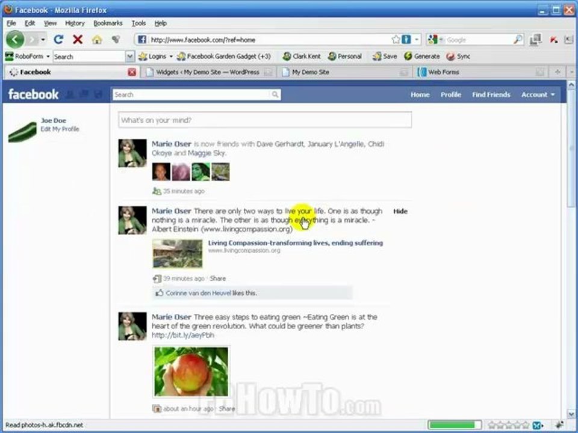Click the RoboForm Save button
This screenshot has width=578, height=433.
pos(385,57)
